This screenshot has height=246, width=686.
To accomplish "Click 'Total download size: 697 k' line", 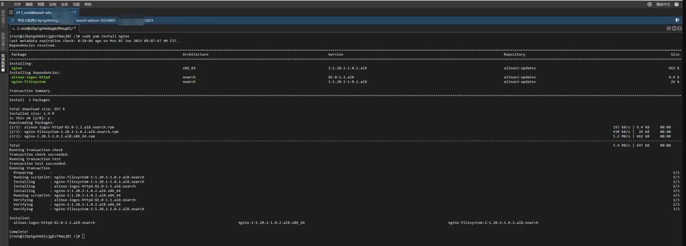I will 37,109.
